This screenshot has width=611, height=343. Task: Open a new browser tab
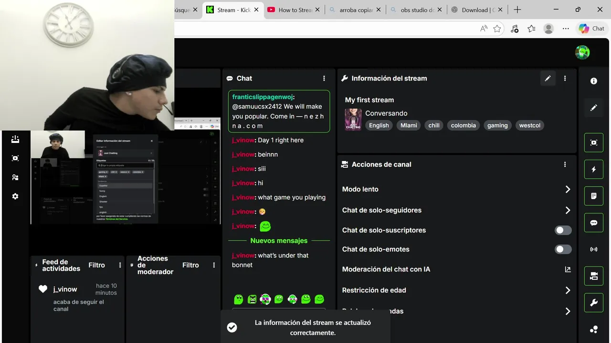coord(517,10)
